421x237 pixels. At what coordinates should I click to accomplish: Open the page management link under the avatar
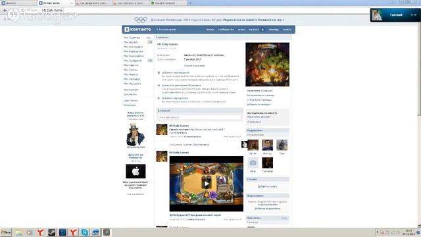click(x=259, y=91)
